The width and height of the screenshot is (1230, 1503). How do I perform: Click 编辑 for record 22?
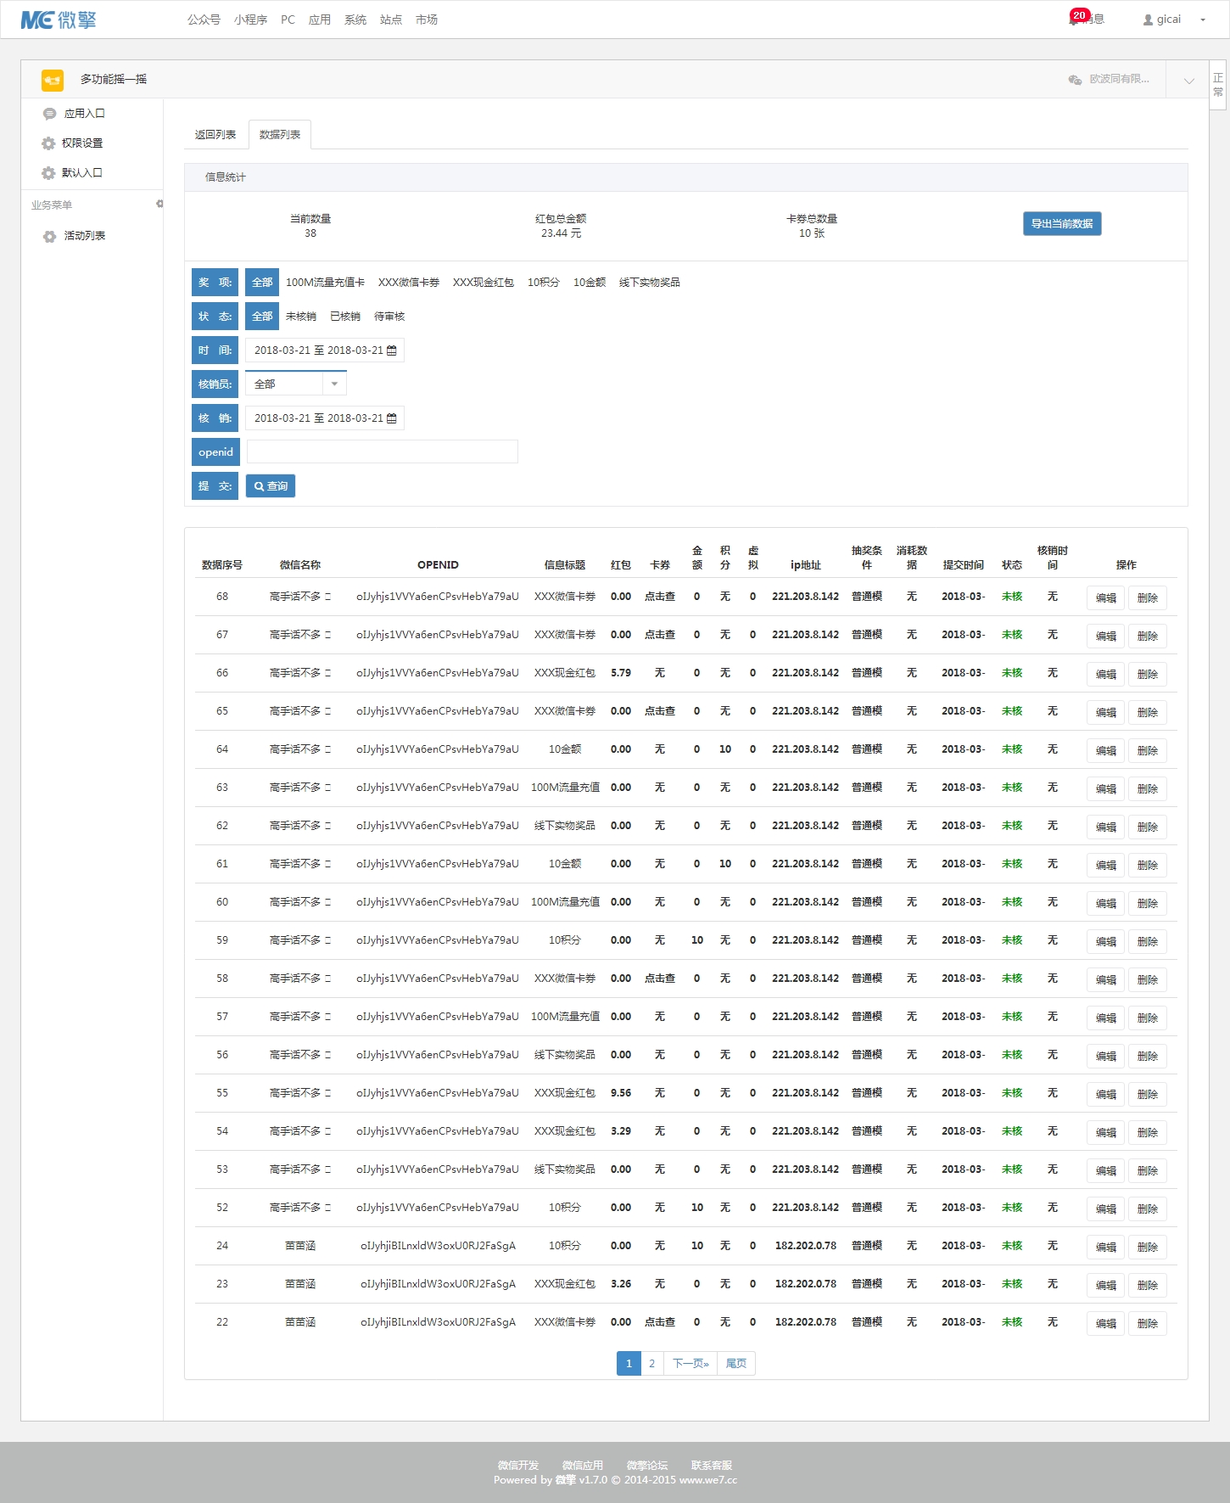pos(1106,1324)
